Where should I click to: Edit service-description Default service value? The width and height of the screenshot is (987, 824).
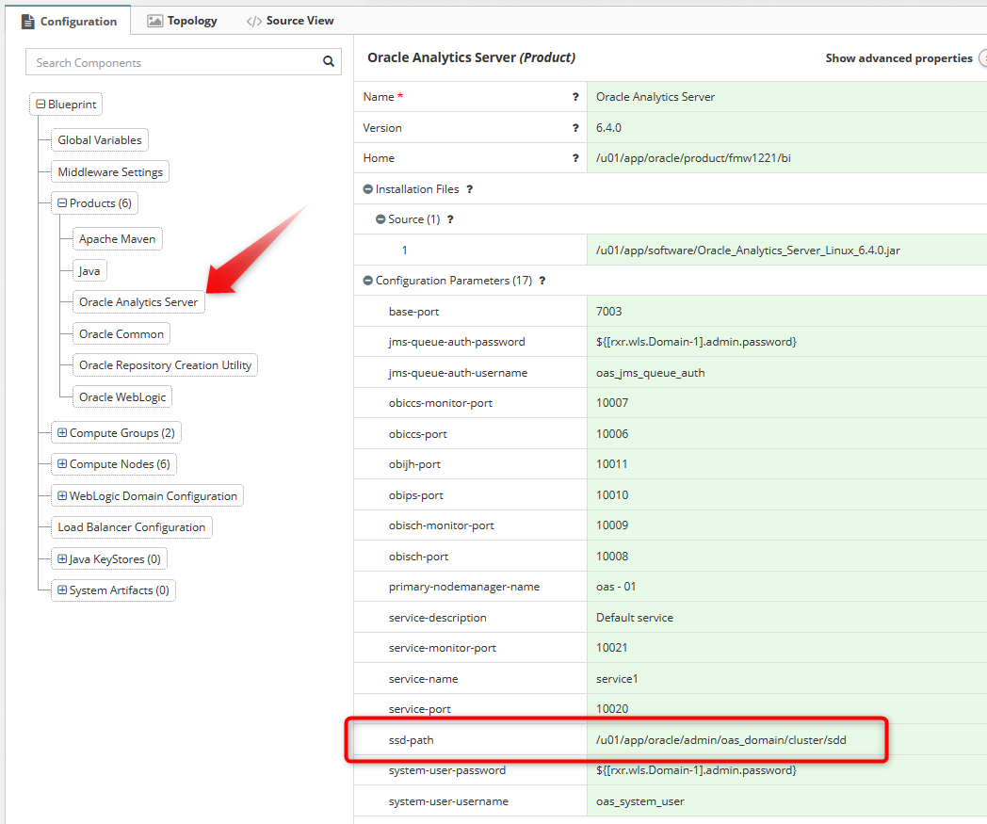[x=786, y=618]
